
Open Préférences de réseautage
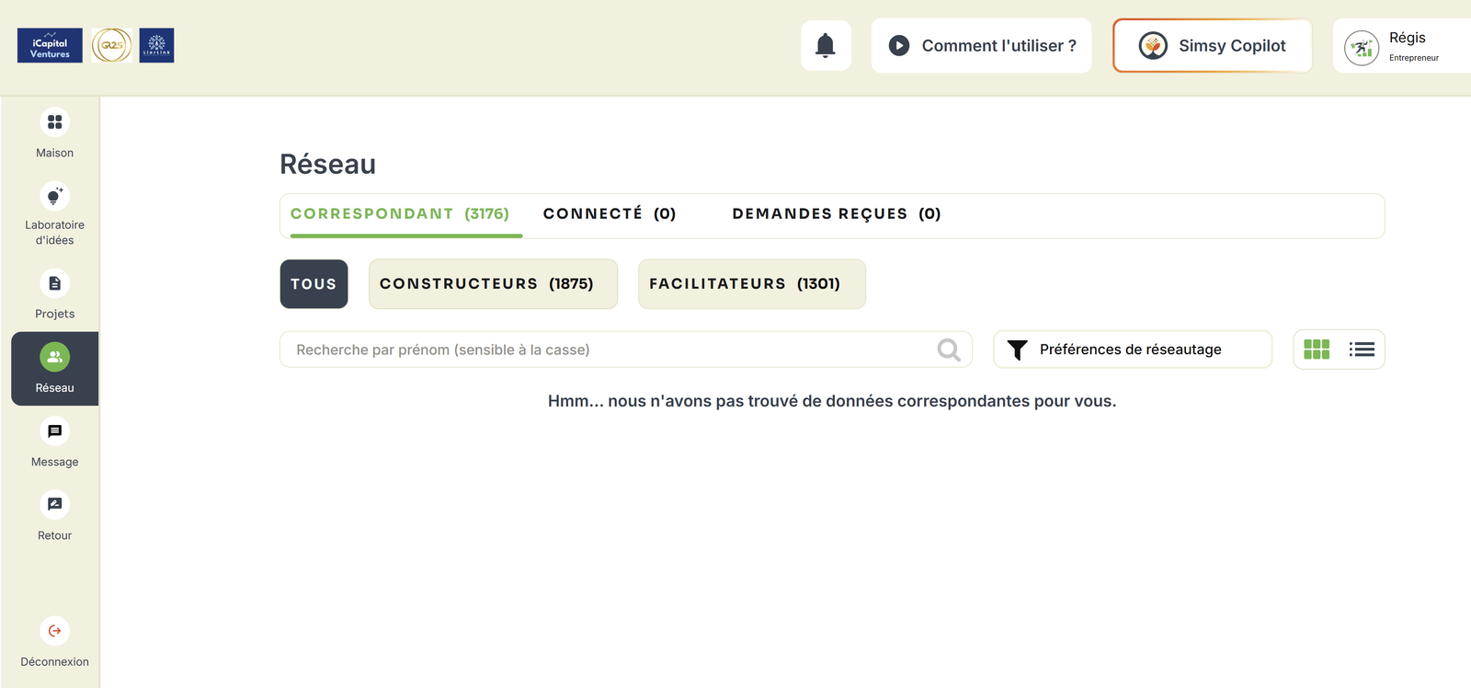[x=1133, y=350]
